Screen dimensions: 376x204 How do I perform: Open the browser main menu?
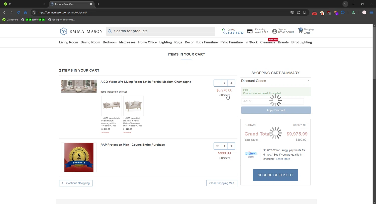coord(371,13)
